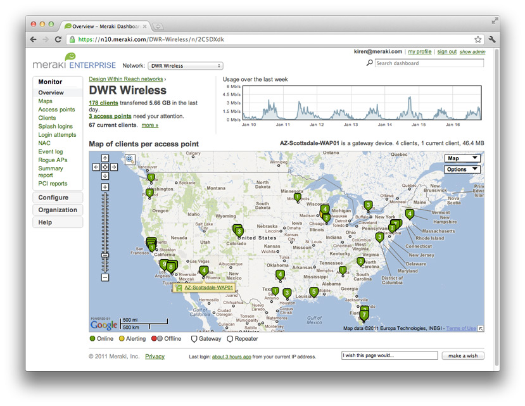Open the about 3 hours ago link
525x406 pixels.
point(231,357)
